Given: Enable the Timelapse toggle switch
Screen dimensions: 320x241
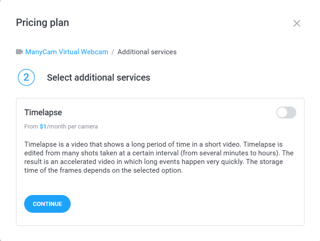Looking at the screenshot, I should 286,113.
